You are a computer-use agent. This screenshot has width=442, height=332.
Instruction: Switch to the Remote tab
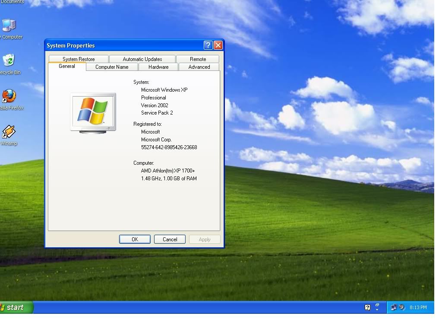tap(198, 59)
